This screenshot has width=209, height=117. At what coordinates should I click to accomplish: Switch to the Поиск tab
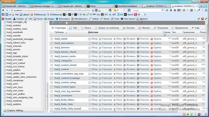(86, 28)
